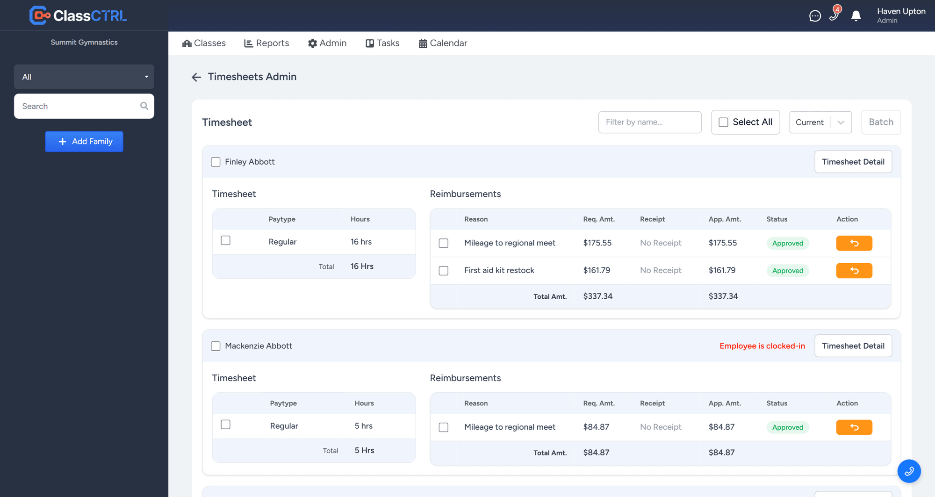Viewport: 935px width, 497px height.
Task: Undo approval for First aid kit restock
Action: pyautogui.click(x=854, y=271)
